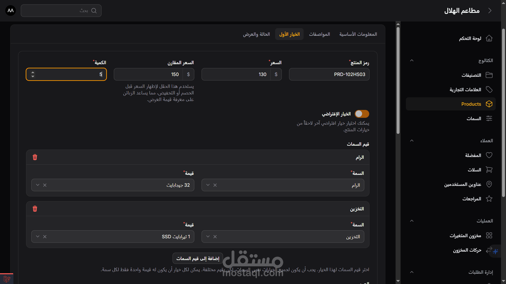The width and height of the screenshot is (506, 284).
Task: Open المفضلة heart icon in sidebar
Action: [x=489, y=155]
